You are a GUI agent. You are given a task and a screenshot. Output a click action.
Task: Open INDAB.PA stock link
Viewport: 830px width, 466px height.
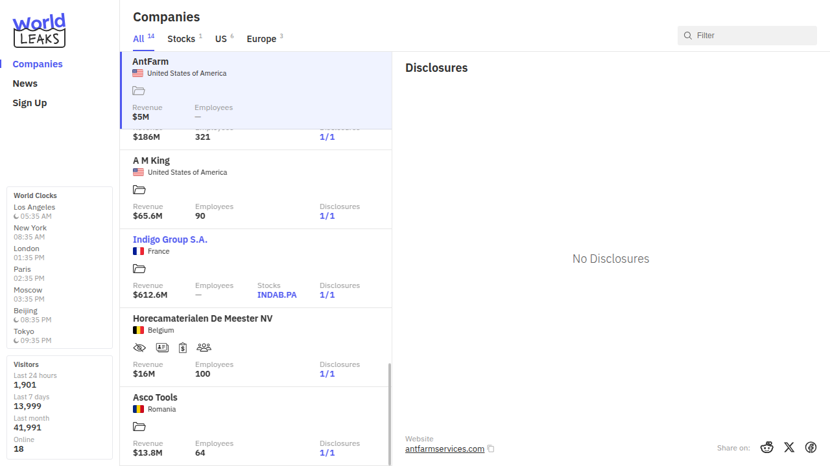tap(277, 295)
